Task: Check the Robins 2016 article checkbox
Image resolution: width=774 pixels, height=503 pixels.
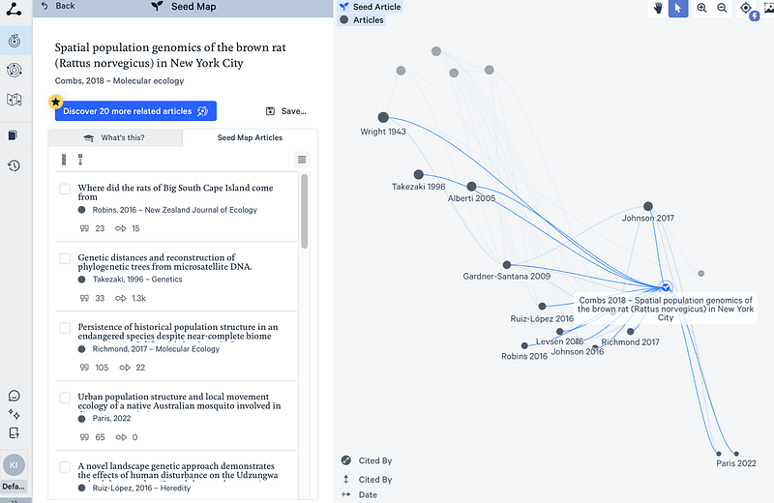Action: (x=65, y=189)
